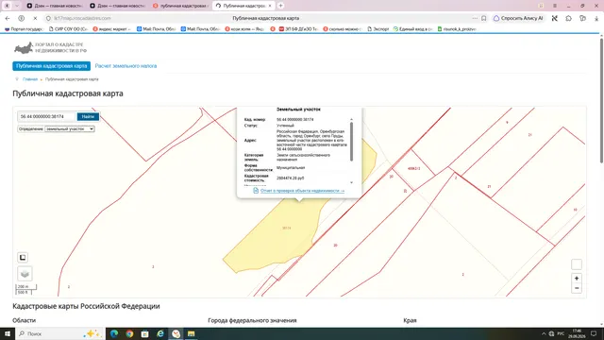Click the browser back arrow

pyautogui.click(x=8, y=18)
